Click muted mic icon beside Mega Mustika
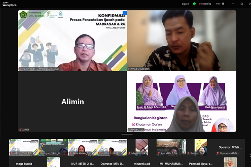Screen dimensions: 251x167 point(129,153)
